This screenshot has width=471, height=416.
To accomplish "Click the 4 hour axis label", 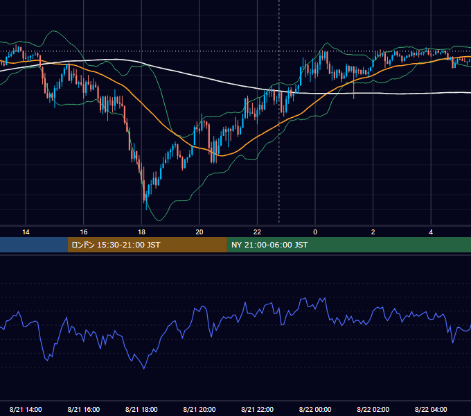I will point(431,232).
